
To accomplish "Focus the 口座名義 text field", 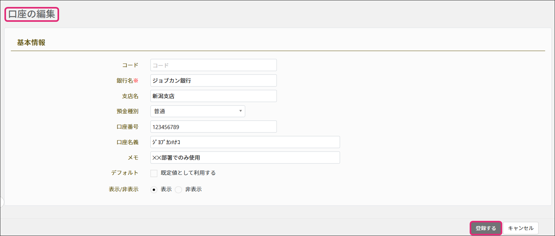I will [245, 142].
